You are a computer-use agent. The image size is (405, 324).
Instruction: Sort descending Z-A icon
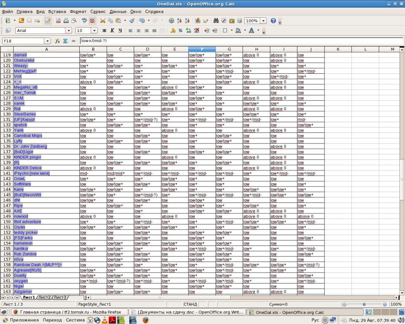(x=187, y=21)
